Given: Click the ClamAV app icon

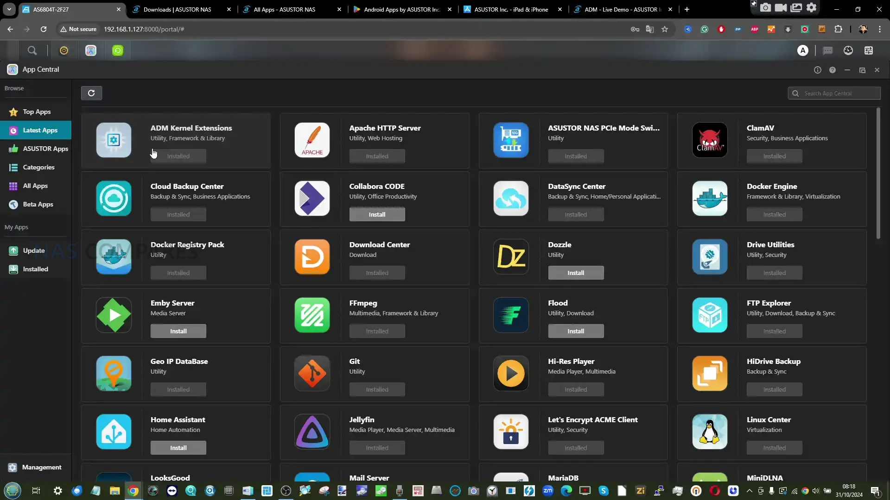Looking at the screenshot, I should pos(709,140).
